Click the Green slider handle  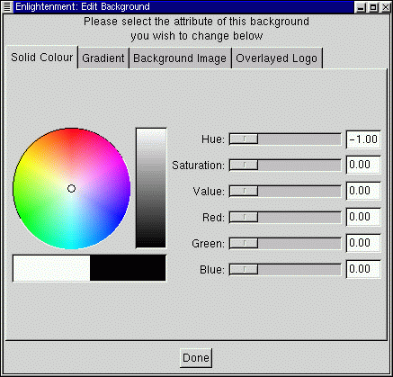click(x=244, y=243)
